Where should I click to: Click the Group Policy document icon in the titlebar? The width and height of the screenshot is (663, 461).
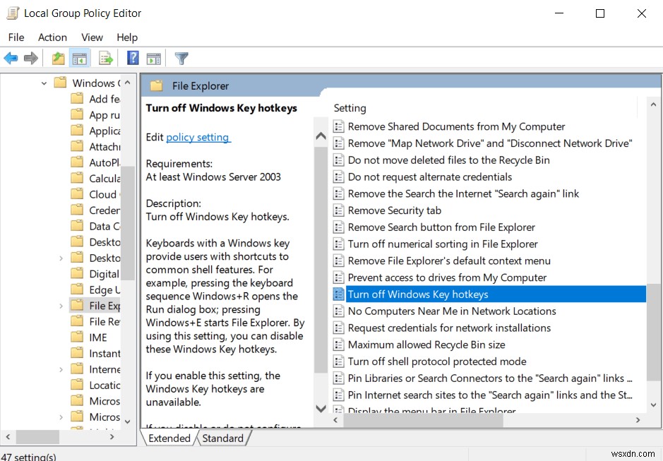pyautogui.click(x=11, y=13)
